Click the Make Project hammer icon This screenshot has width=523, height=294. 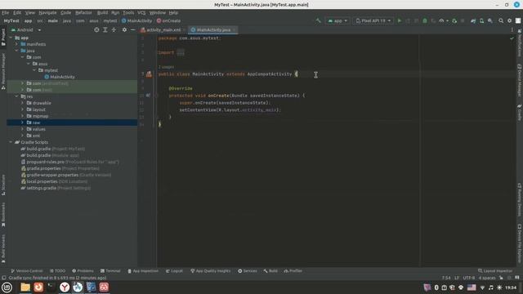click(x=318, y=20)
